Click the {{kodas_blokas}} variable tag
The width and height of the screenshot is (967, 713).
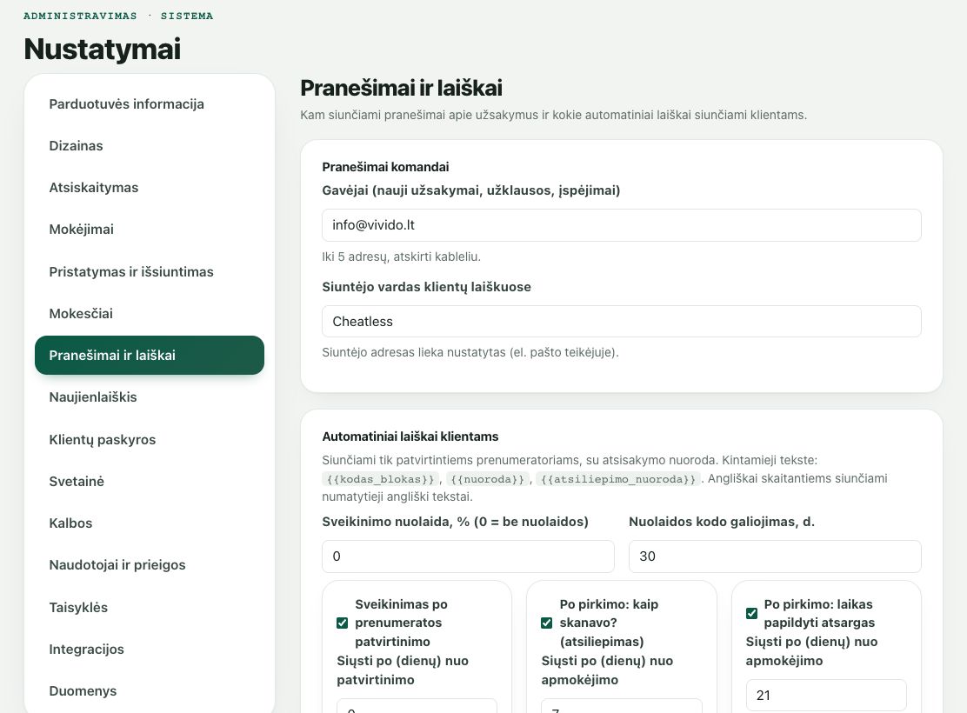(381, 479)
